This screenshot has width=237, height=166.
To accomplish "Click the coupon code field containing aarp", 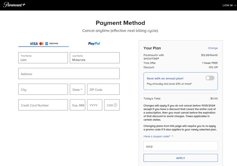I will click(180, 146).
